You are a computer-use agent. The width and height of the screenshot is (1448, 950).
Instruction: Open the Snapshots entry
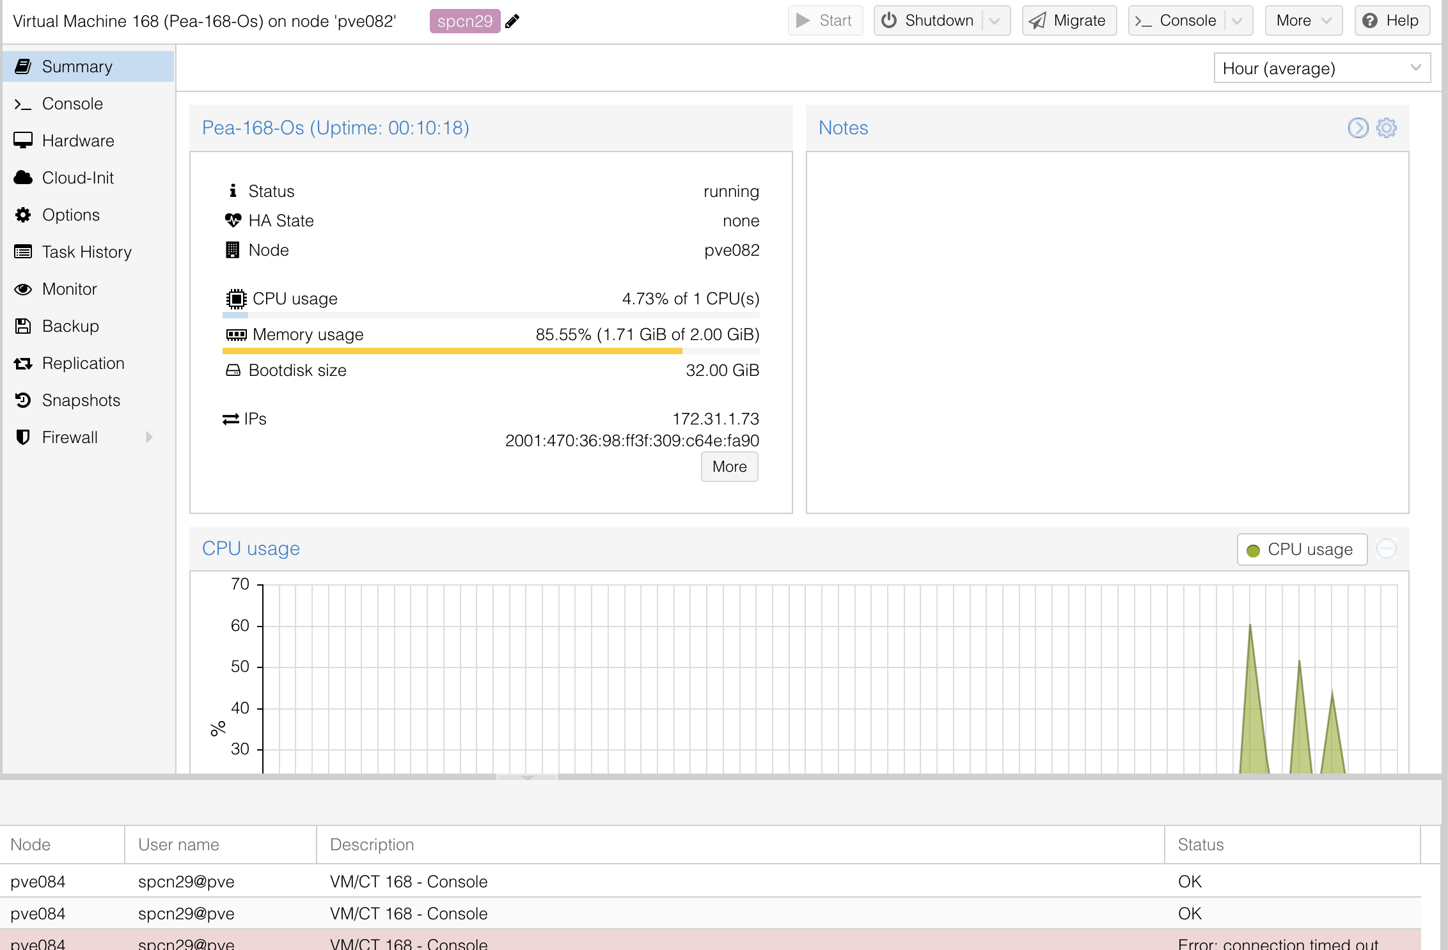[x=88, y=400]
